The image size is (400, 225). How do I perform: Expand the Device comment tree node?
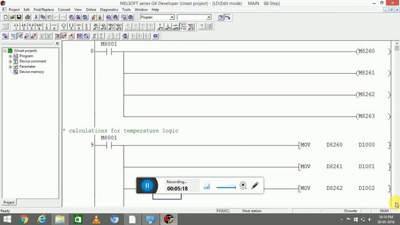(11, 61)
